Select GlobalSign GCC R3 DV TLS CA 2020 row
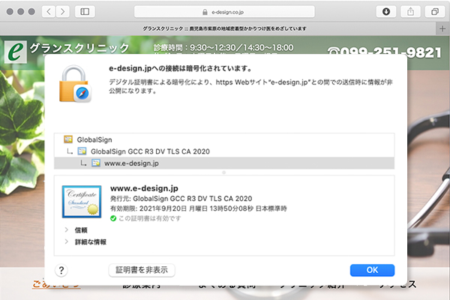450x300 pixels. coord(224,151)
